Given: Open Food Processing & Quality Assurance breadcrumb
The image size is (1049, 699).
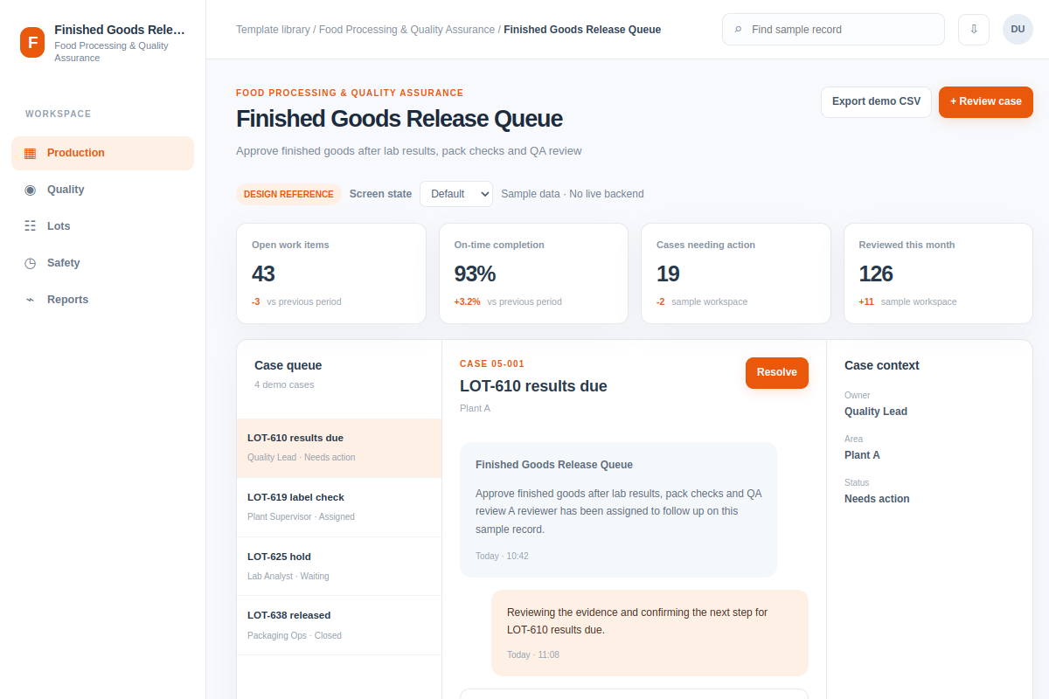Looking at the screenshot, I should [x=406, y=30].
